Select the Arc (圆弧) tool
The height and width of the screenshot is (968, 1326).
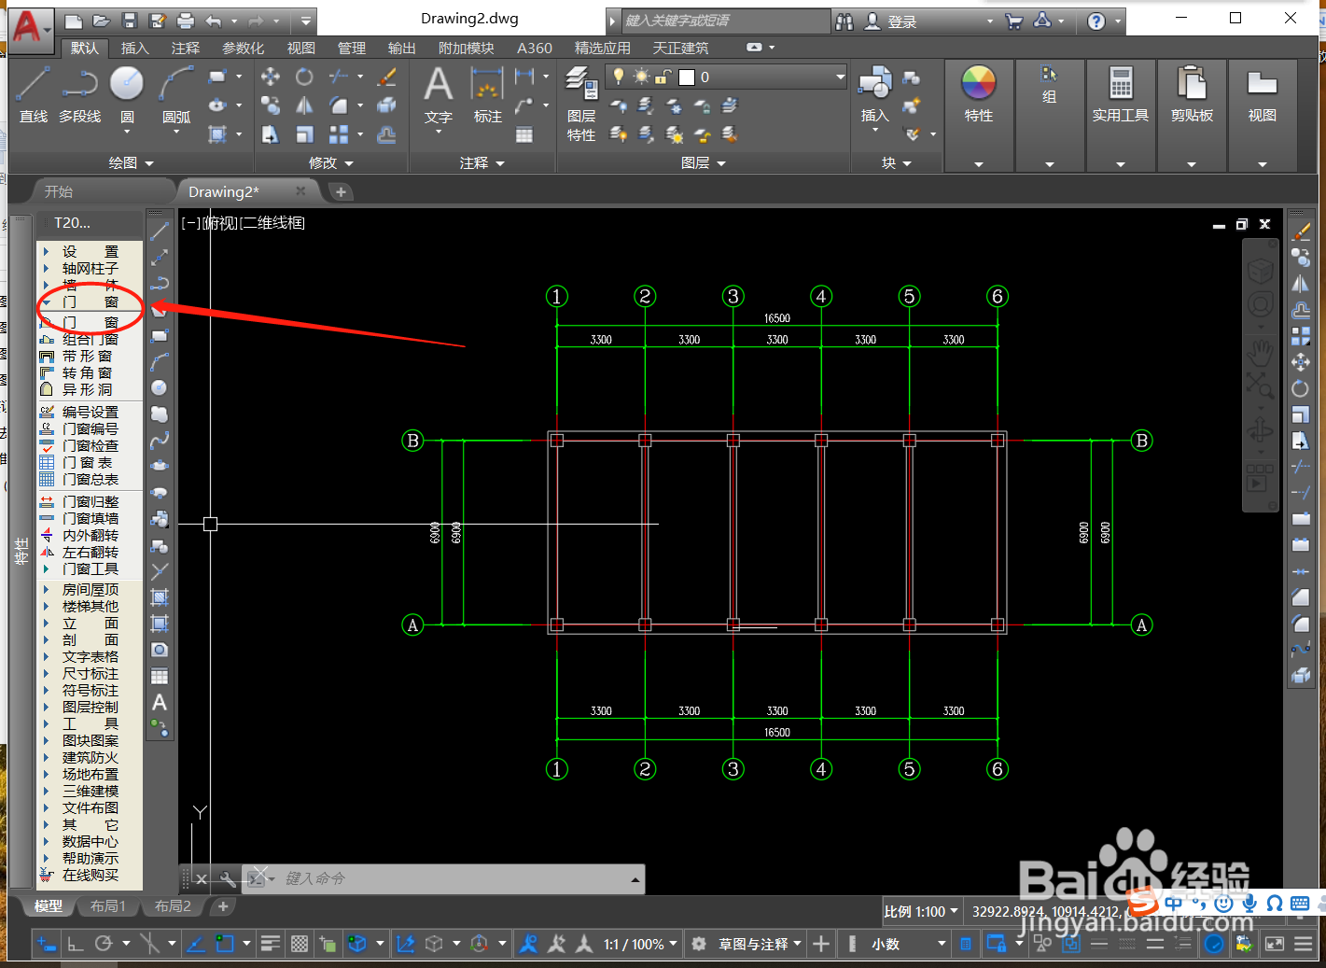tap(176, 93)
